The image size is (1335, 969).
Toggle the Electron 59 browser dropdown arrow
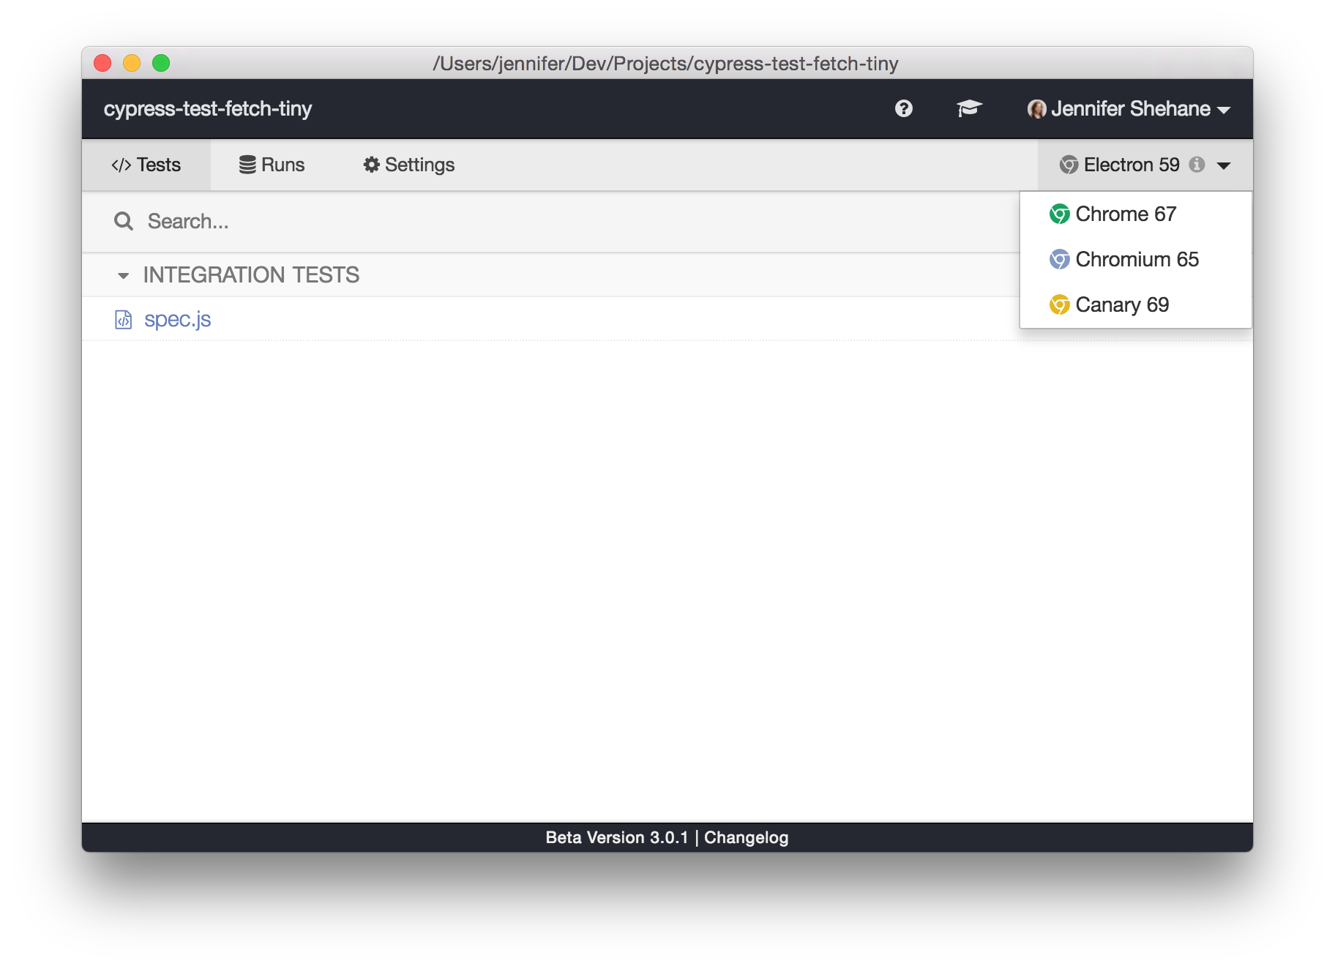point(1223,165)
